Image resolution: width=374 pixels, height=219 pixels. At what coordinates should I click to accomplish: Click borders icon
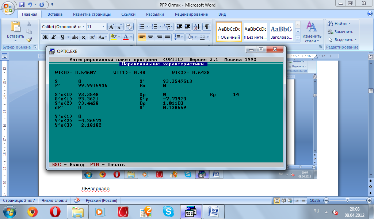coord(202,37)
